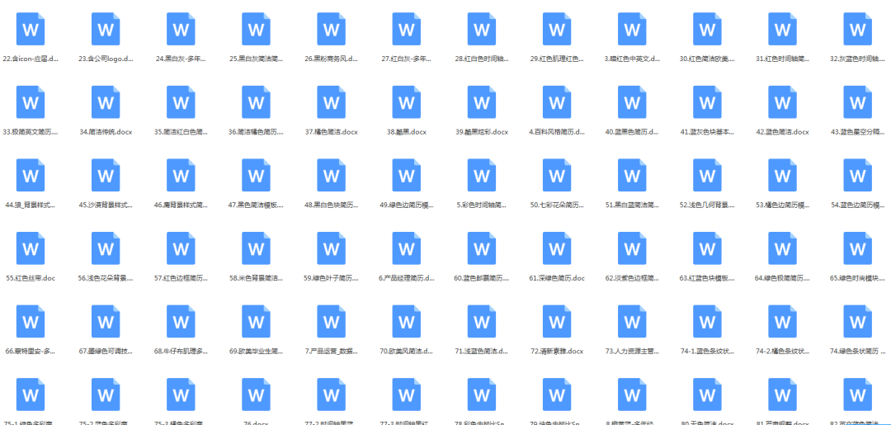The image size is (891, 425).
Task: Select the label 71.浅蓝色简洁
Action: click(482, 351)
